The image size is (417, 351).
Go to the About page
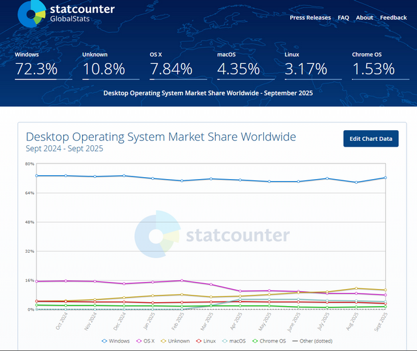click(x=364, y=18)
